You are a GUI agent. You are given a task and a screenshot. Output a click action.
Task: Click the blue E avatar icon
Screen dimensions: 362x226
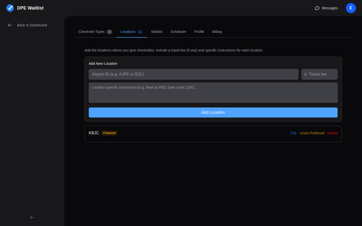(351, 8)
